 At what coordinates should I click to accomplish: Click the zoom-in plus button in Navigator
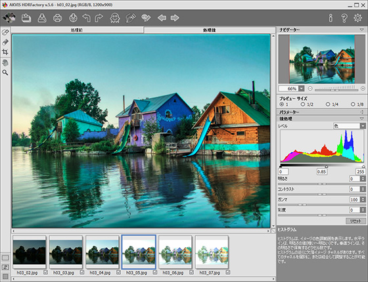[363, 89]
